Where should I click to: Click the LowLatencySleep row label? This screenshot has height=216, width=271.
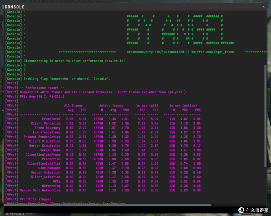point(47,132)
